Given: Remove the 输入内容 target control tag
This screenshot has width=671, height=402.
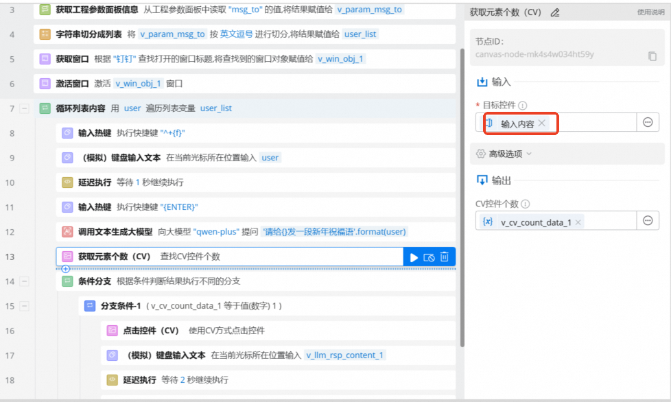Looking at the screenshot, I should click(x=542, y=123).
